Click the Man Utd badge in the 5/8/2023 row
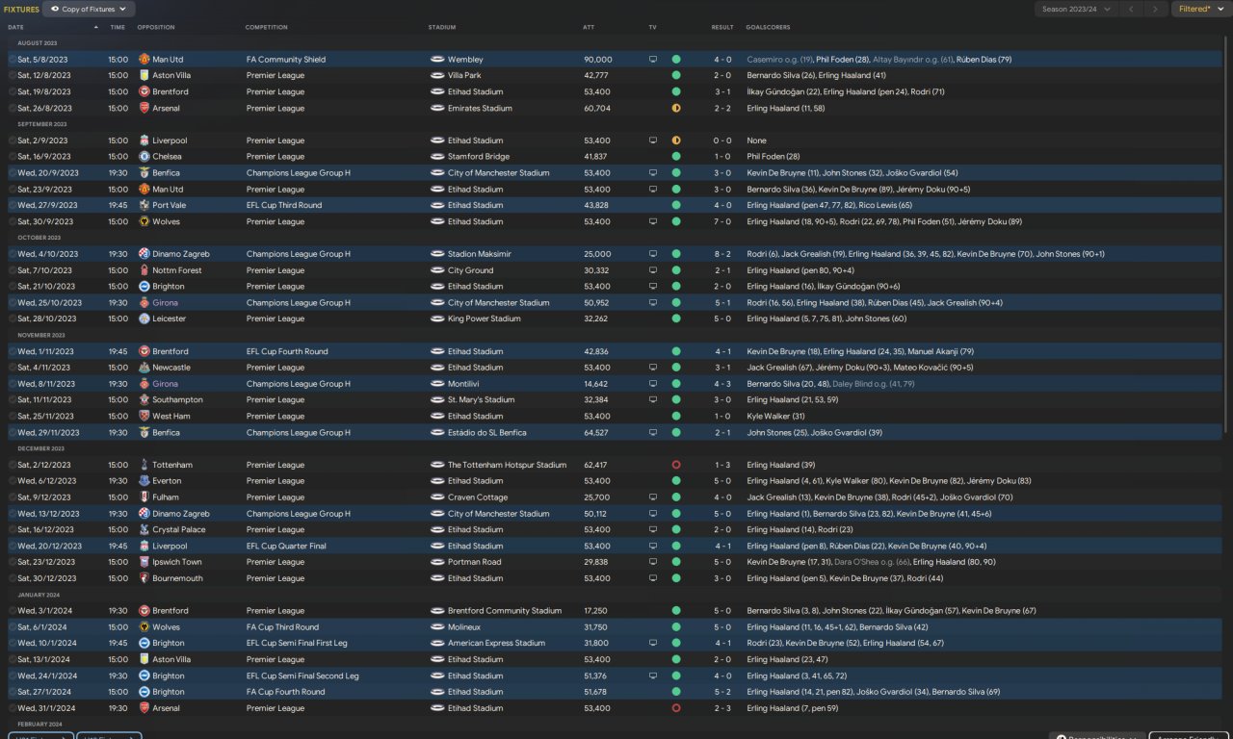The height and width of the screenshot is (739, 1233). [x=144, y=60]
